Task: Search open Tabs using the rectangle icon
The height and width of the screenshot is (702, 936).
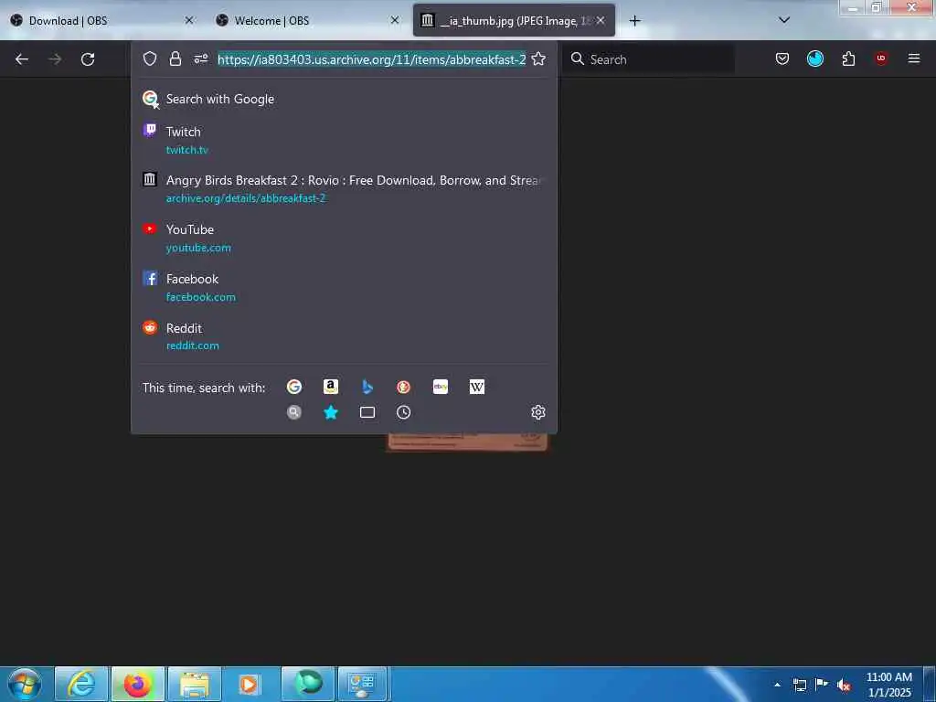Action: (x=367, y=412)
